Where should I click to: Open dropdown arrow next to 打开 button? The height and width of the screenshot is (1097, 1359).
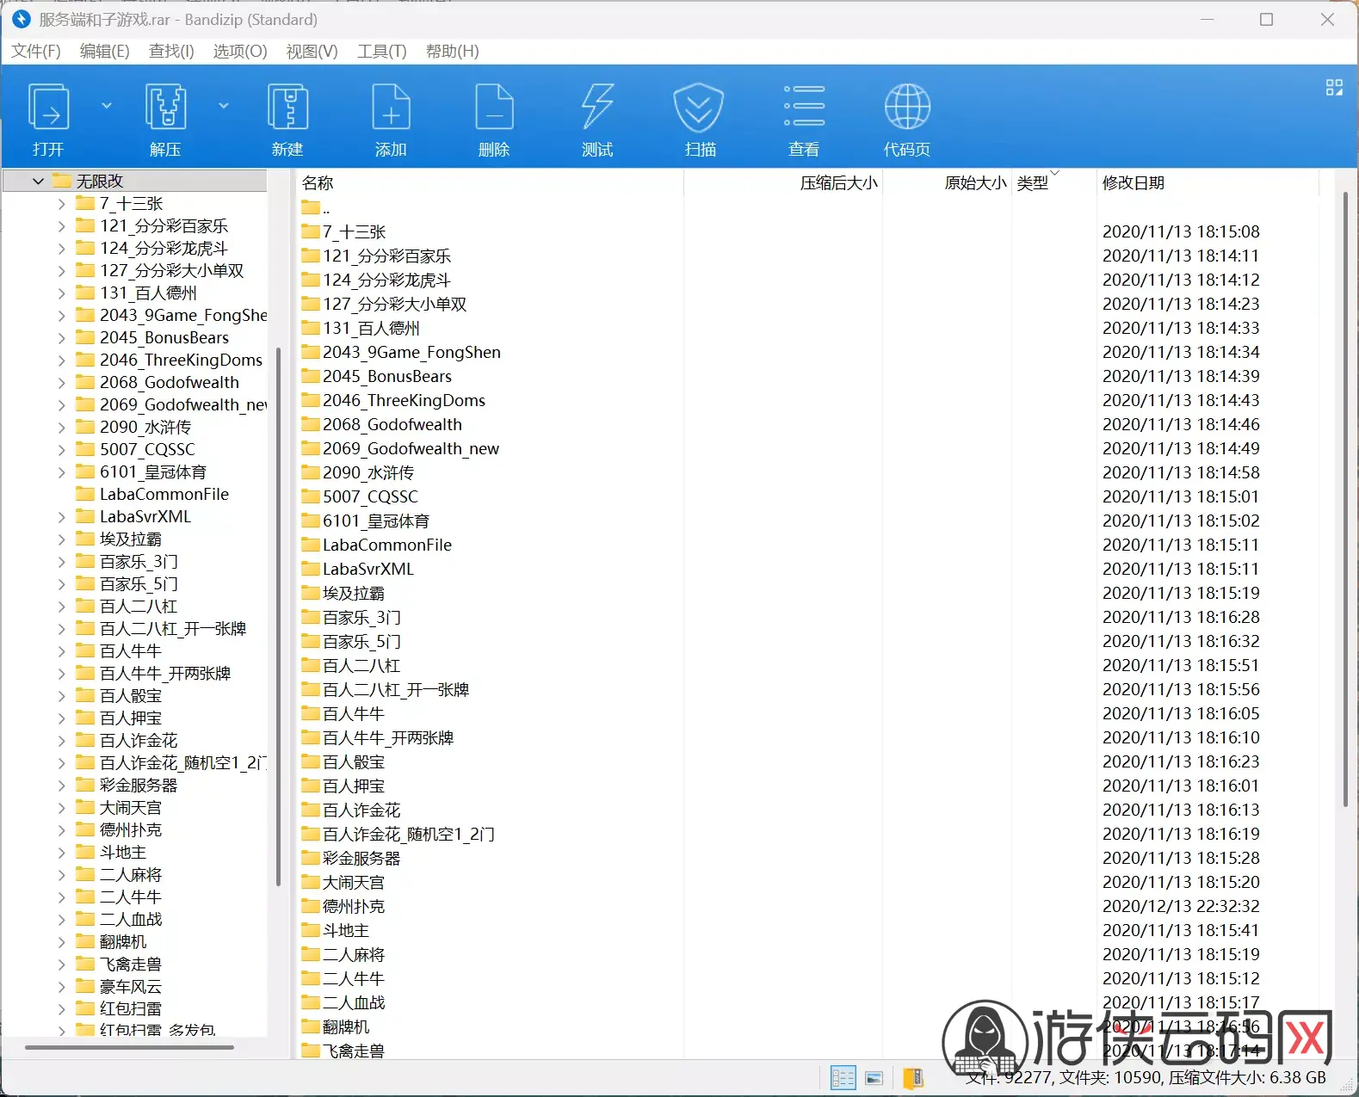[107, 106]
